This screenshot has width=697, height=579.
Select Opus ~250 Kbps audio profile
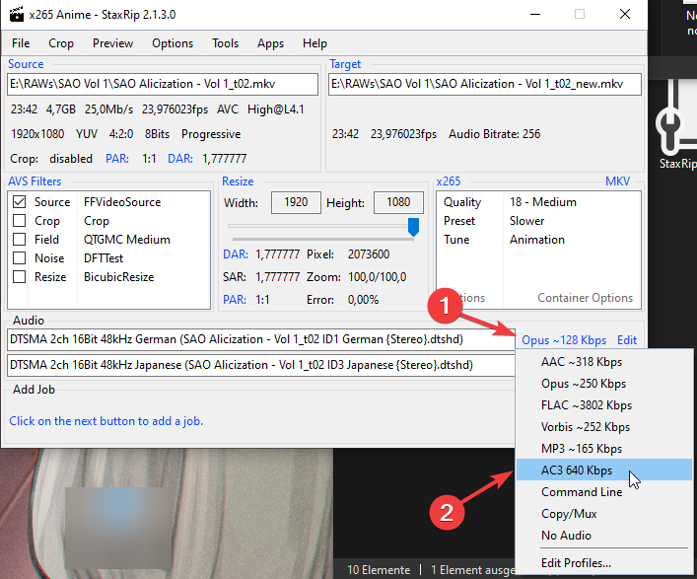pos(604,384)
